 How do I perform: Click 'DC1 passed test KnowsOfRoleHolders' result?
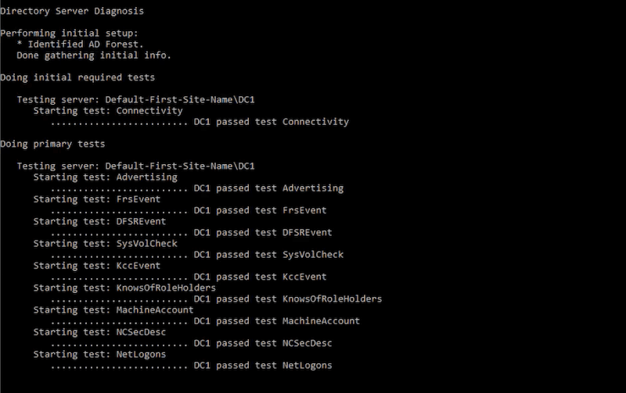pyautogui.click(x=288, y=298)
